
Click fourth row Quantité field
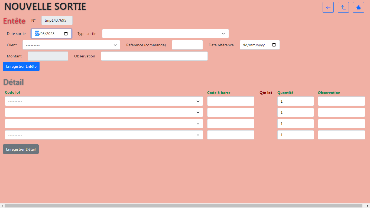296,135
